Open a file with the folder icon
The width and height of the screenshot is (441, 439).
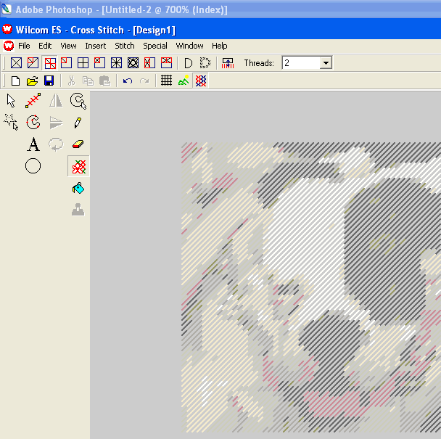coord(32,81)
